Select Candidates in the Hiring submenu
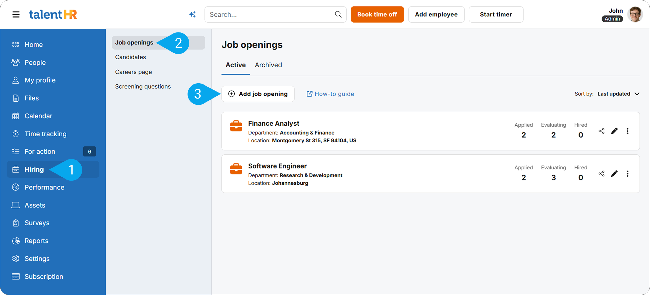 click(x=130, y=57)
